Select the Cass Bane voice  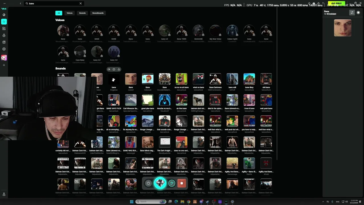pyautogui.click(x=80, y=52)
